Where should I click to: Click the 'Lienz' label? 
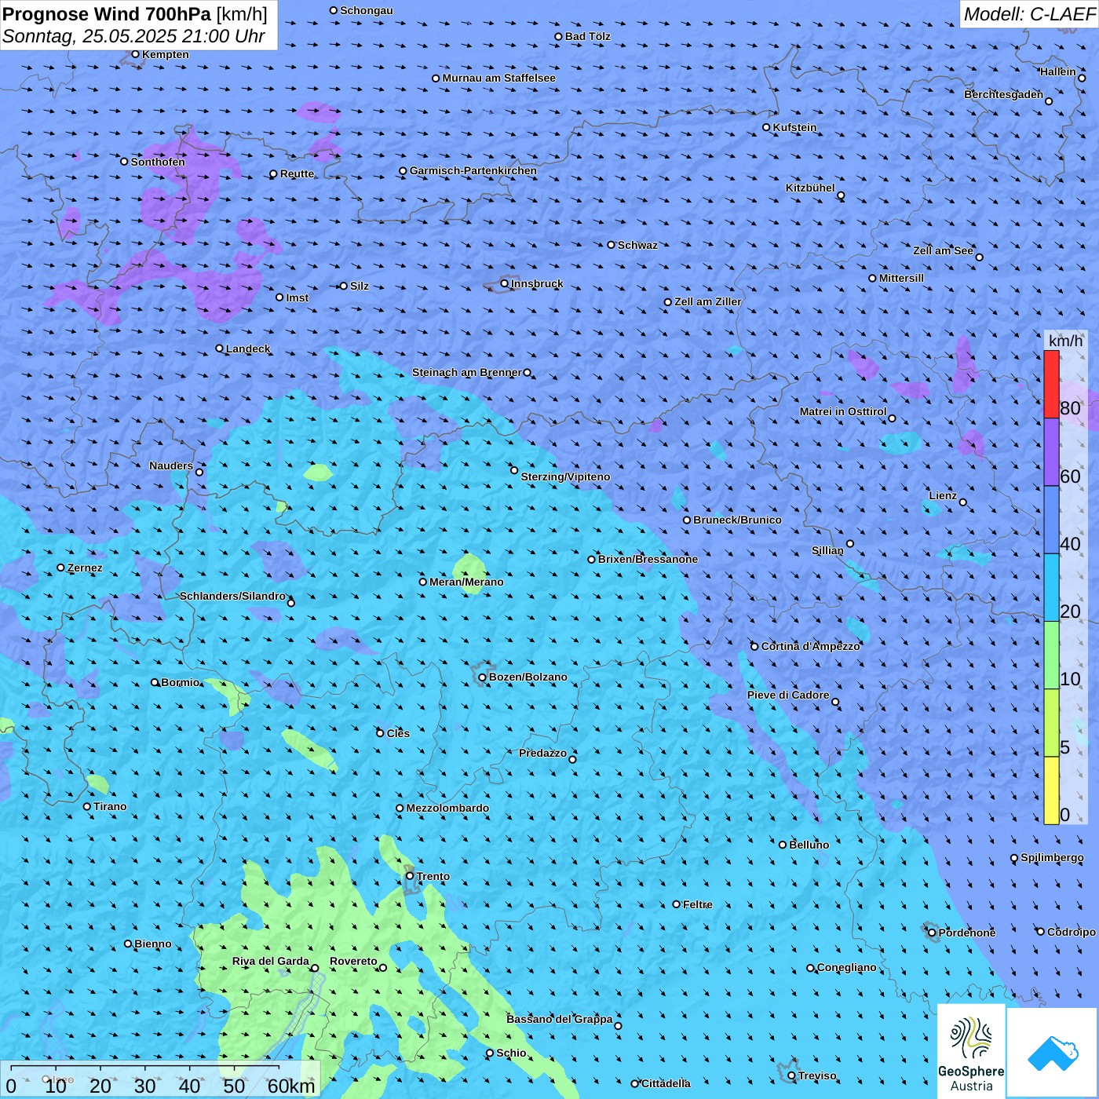(943, 495)
